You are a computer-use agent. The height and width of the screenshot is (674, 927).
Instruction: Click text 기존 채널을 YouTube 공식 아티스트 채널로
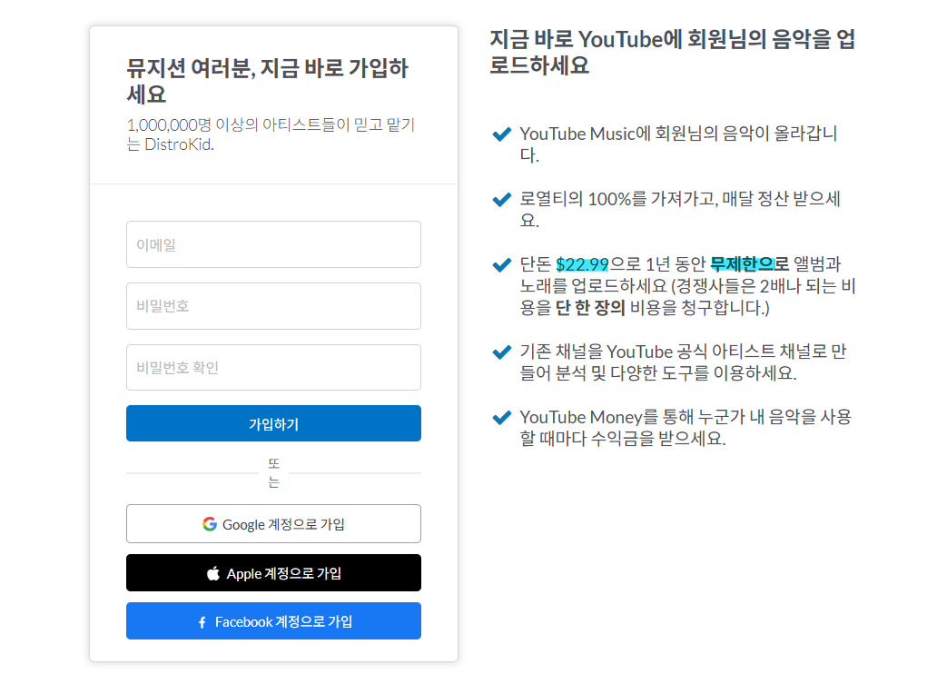coord(683,352)
